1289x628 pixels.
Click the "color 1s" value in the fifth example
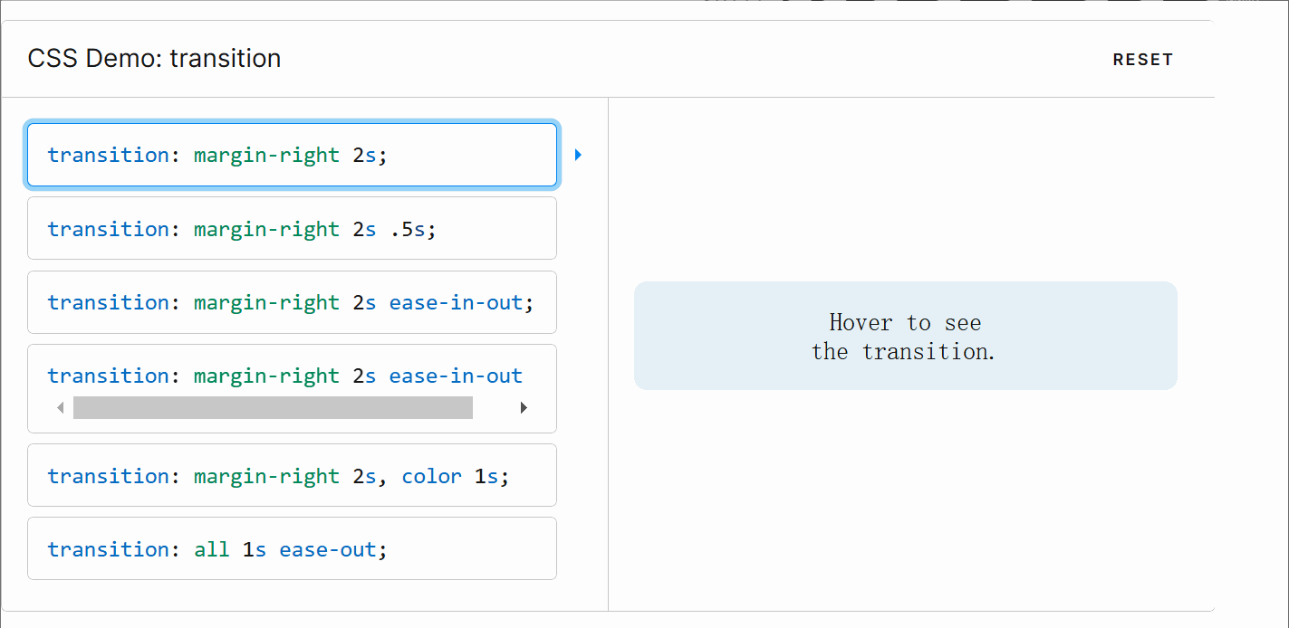pyautogui.click(x=454, y=475)
